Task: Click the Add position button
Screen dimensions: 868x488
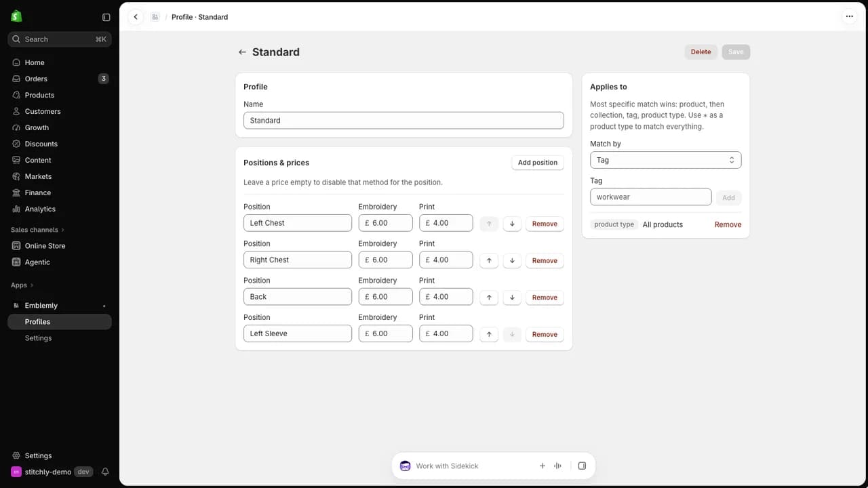Action: 538,163
